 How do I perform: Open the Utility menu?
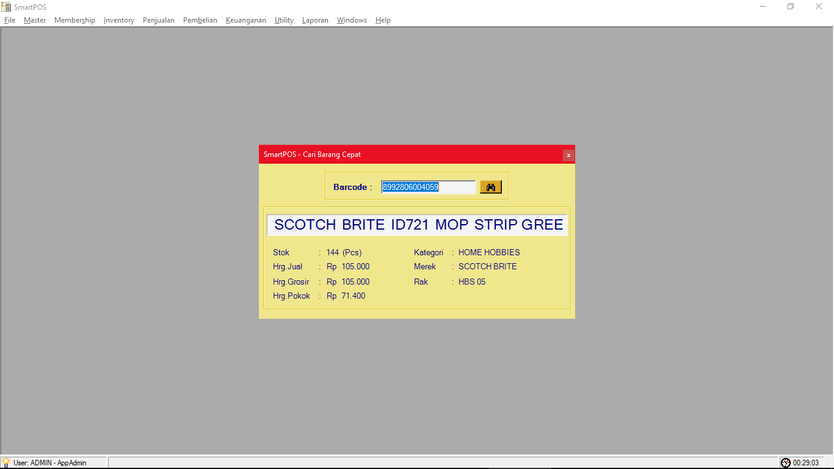click(284, 20)
